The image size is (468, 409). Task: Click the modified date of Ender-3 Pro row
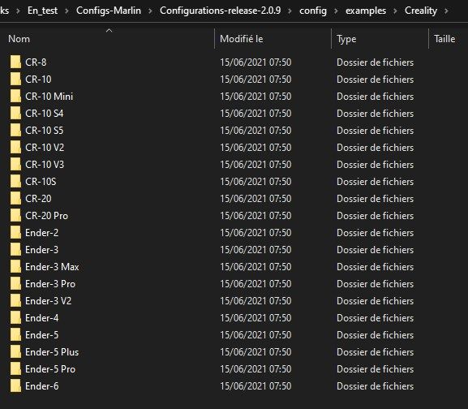pos(255,283)
